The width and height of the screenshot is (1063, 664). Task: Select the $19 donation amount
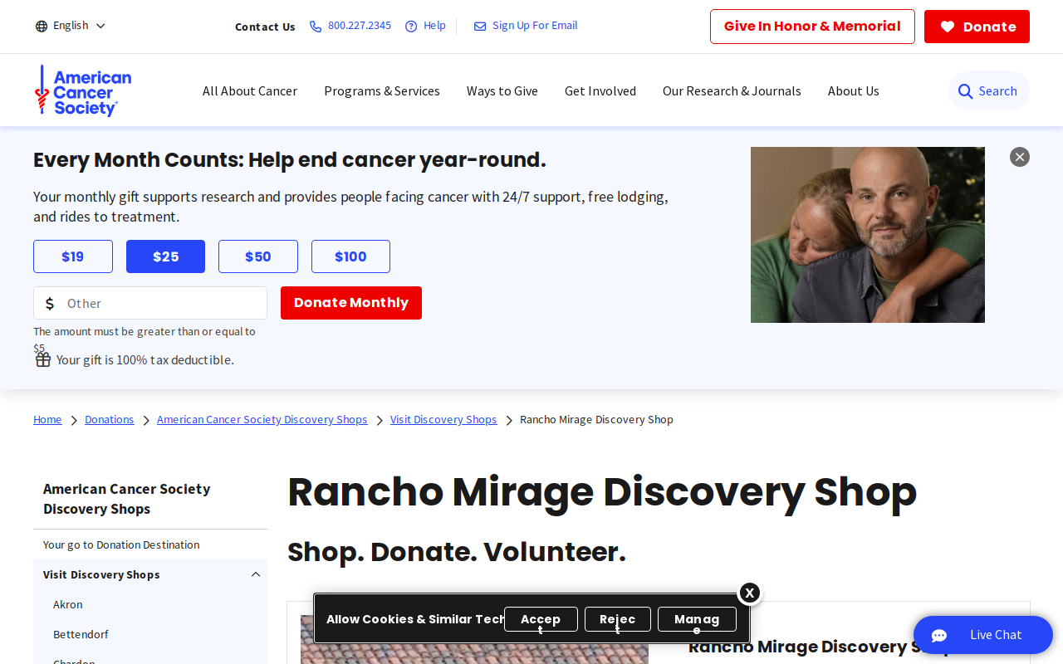pyautogui.click(x=73, y=256)
